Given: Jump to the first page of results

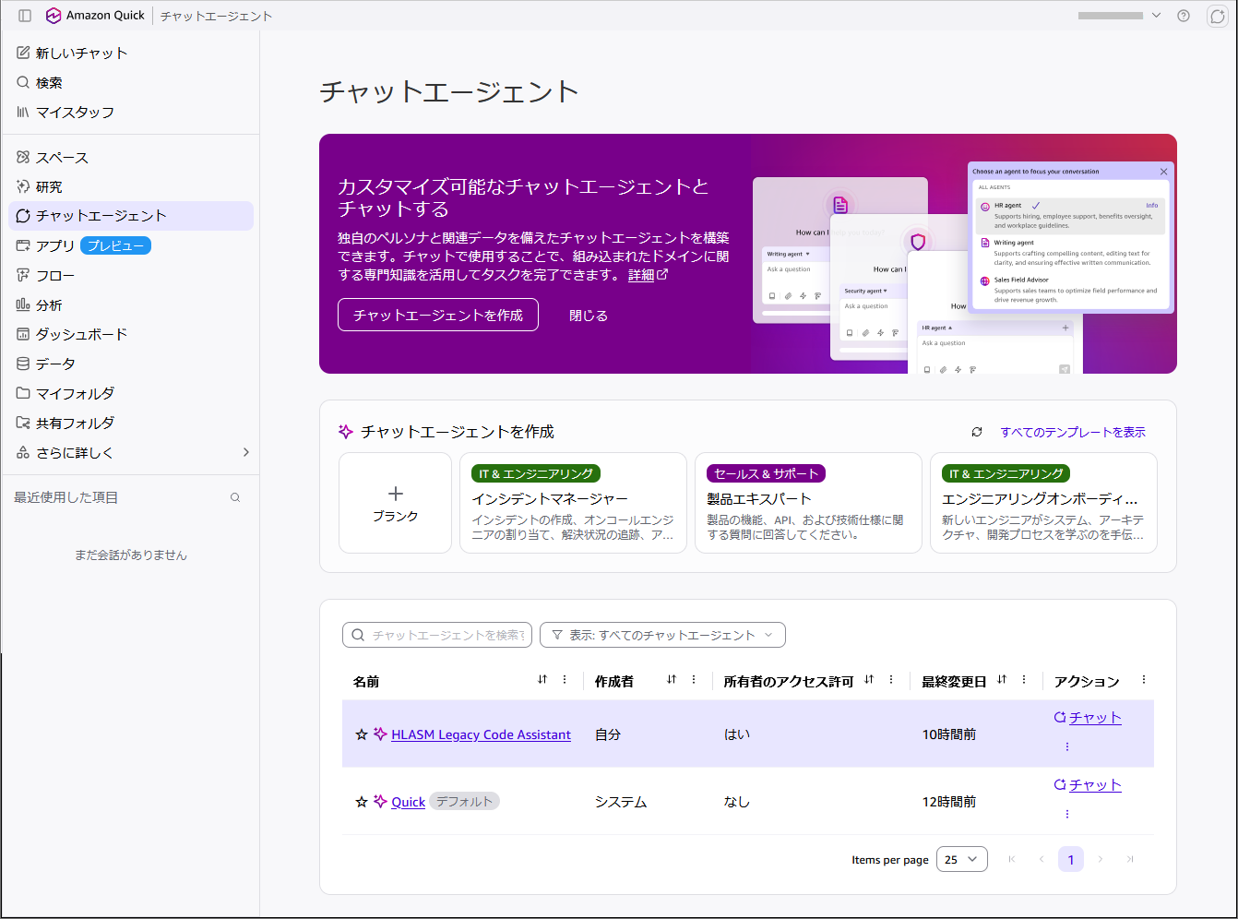Looking at the screenshot, I should click(x=1012, y=859).
